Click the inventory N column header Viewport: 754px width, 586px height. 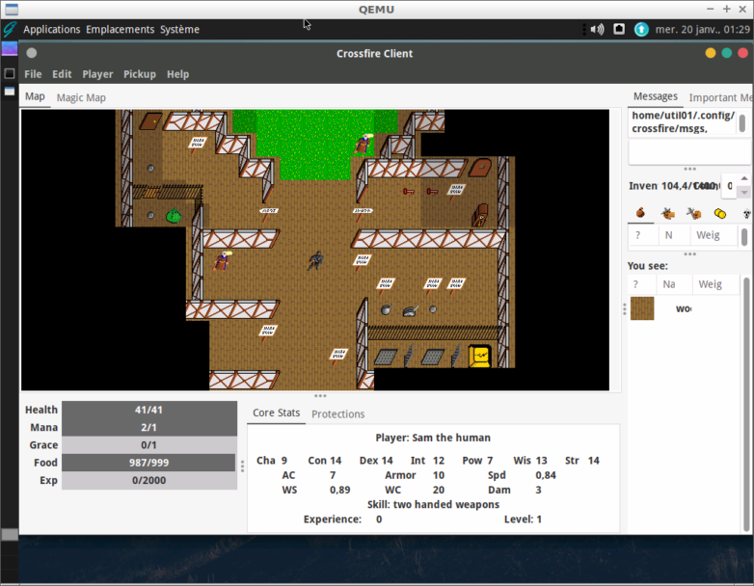tap(674, 235)
